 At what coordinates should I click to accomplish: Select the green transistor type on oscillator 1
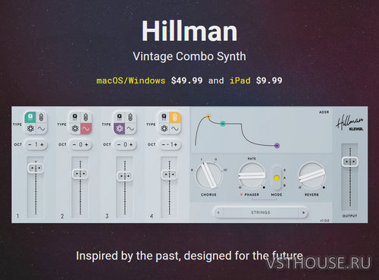30,118
